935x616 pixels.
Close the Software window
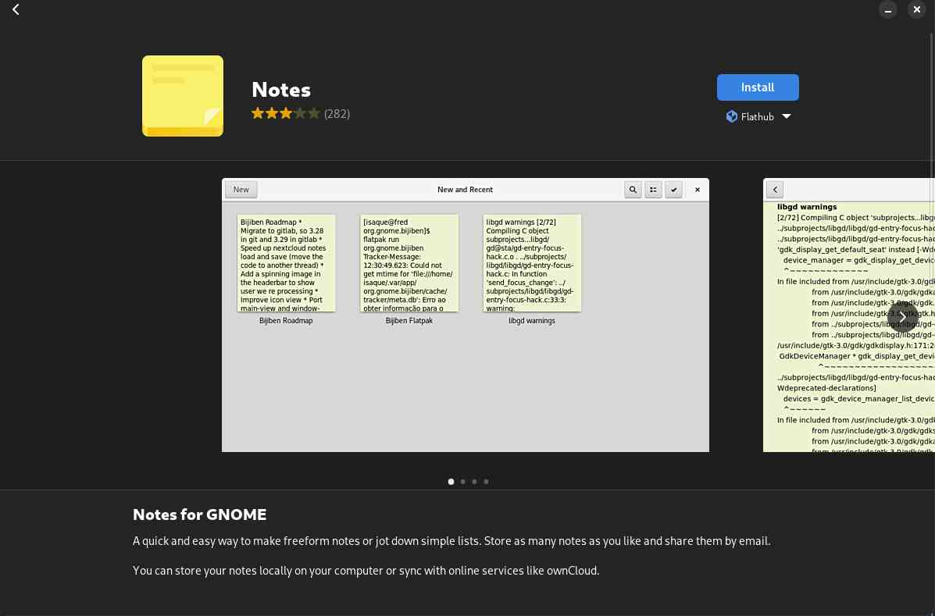[x=916, y=9]
